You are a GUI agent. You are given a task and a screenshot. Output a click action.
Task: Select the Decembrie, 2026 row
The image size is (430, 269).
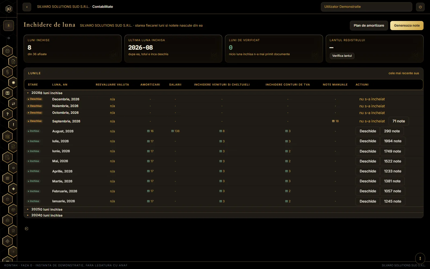point(224,99)
